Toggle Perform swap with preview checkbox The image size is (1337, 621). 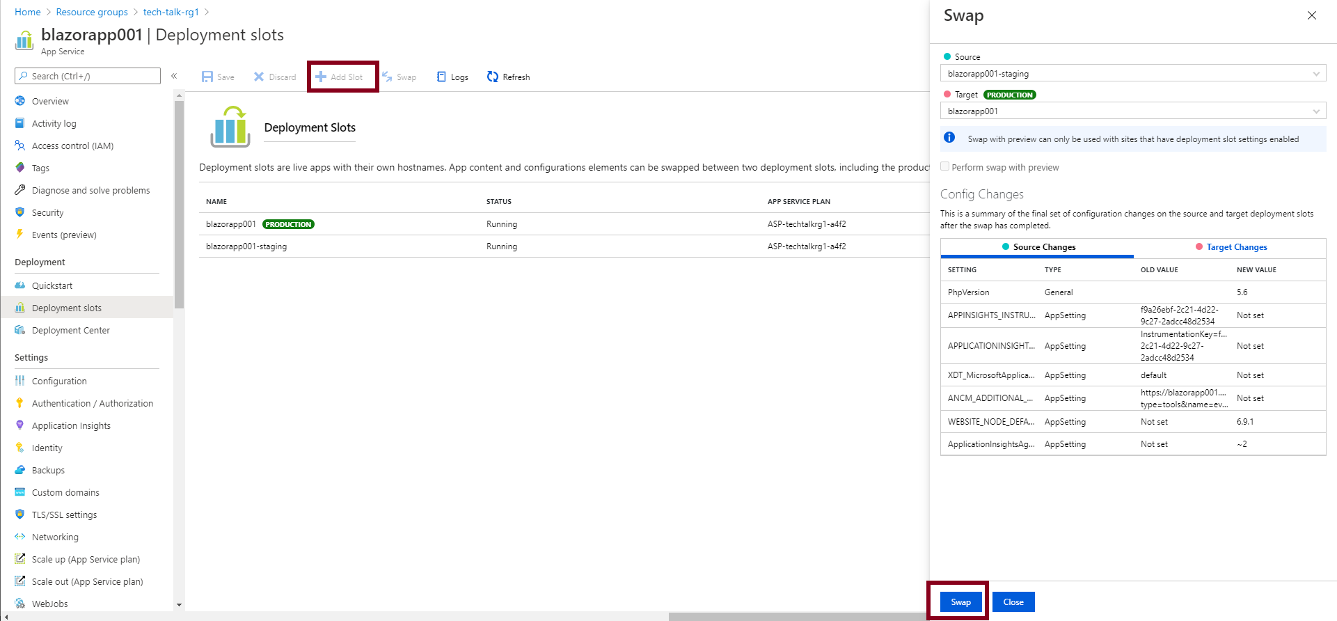pos(945,166)
